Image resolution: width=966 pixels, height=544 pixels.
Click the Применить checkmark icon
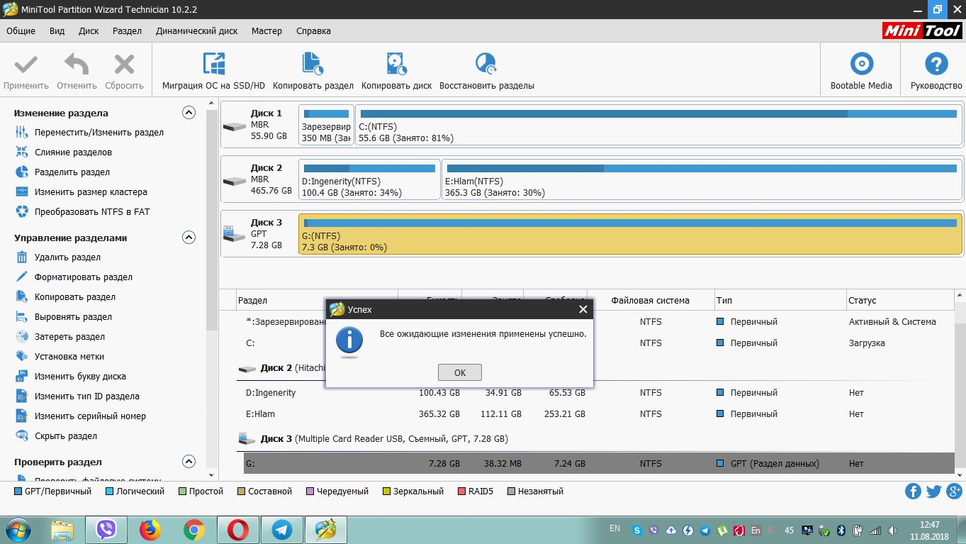[x=26, y=65]
